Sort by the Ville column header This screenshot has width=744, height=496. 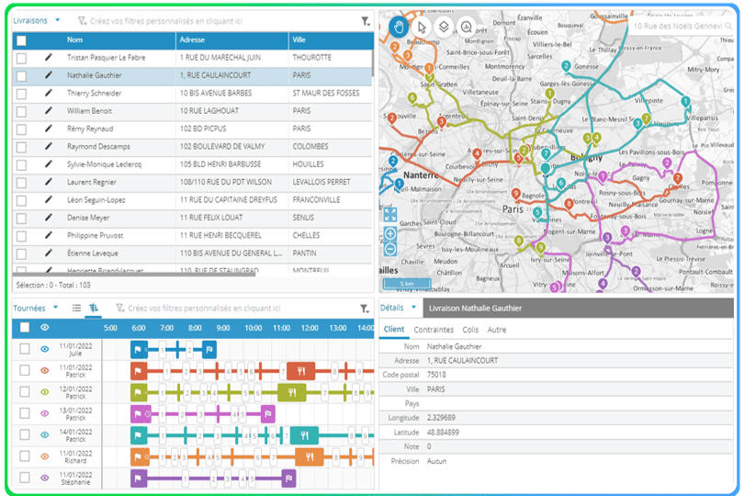pyautogui.click(x=299, y=39)
